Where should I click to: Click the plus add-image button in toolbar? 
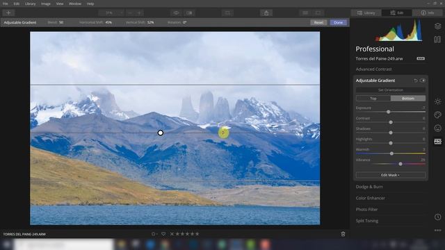[x=8, y=12]
